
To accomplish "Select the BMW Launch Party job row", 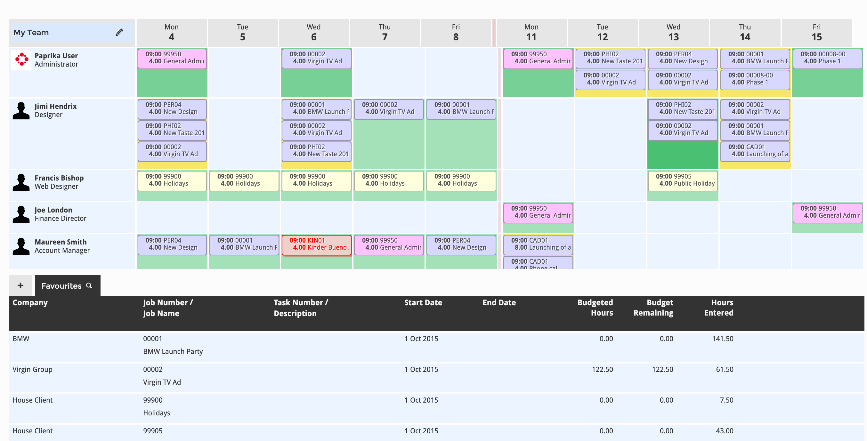I will [x=173, y=345].
